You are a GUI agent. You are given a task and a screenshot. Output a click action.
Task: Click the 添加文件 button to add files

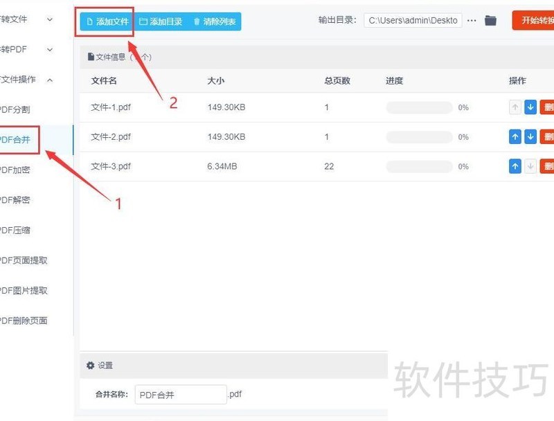[107, 21]
